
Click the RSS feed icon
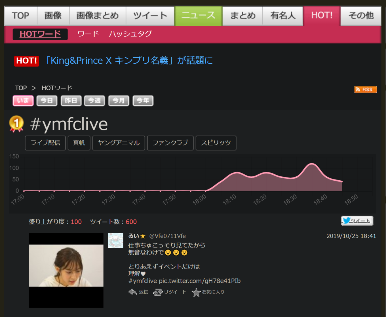365,89
